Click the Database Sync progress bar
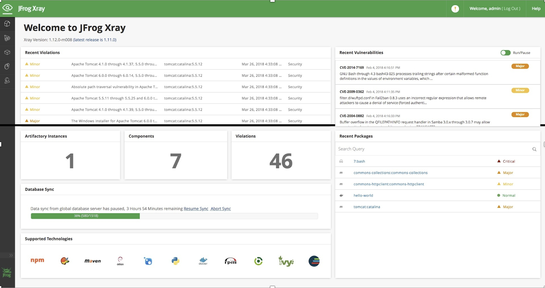545x288 pixels. [x=174, y=215]
